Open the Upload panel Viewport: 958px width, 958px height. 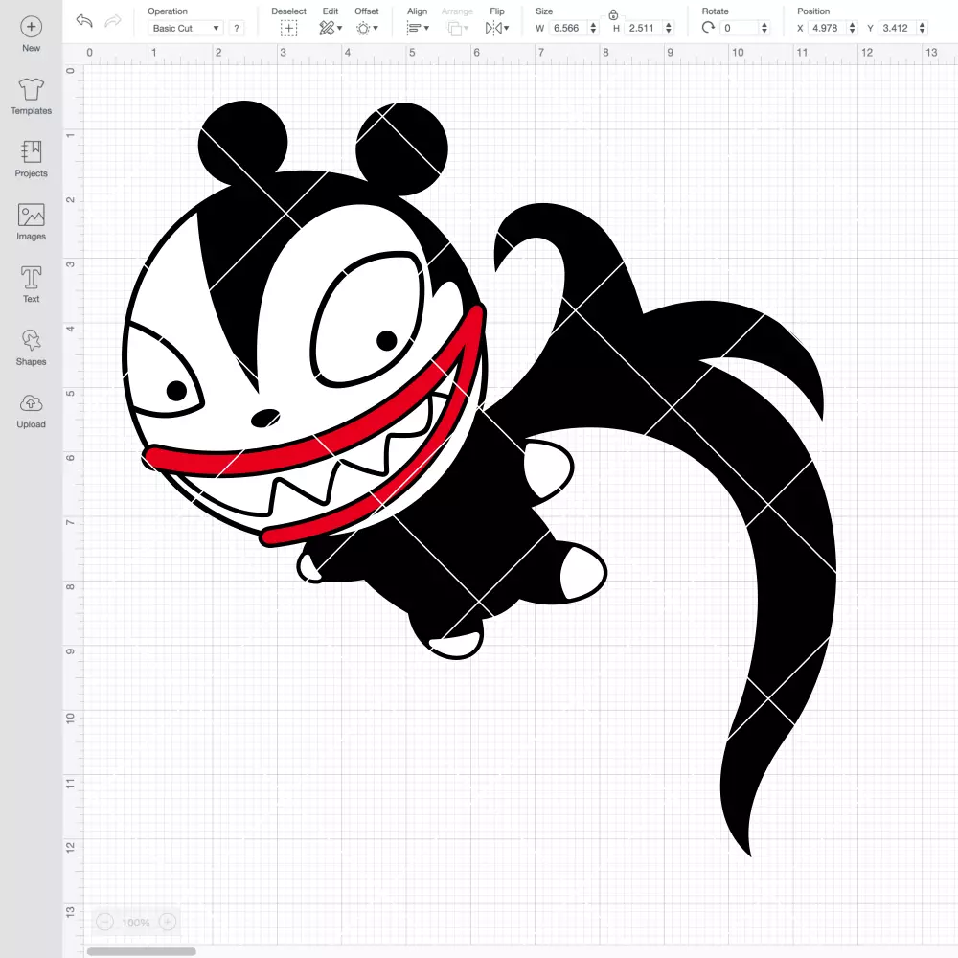pyautogui.click(x=32, y=410)
